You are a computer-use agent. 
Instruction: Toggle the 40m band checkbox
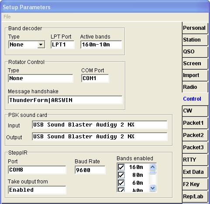tap(121, 190)
